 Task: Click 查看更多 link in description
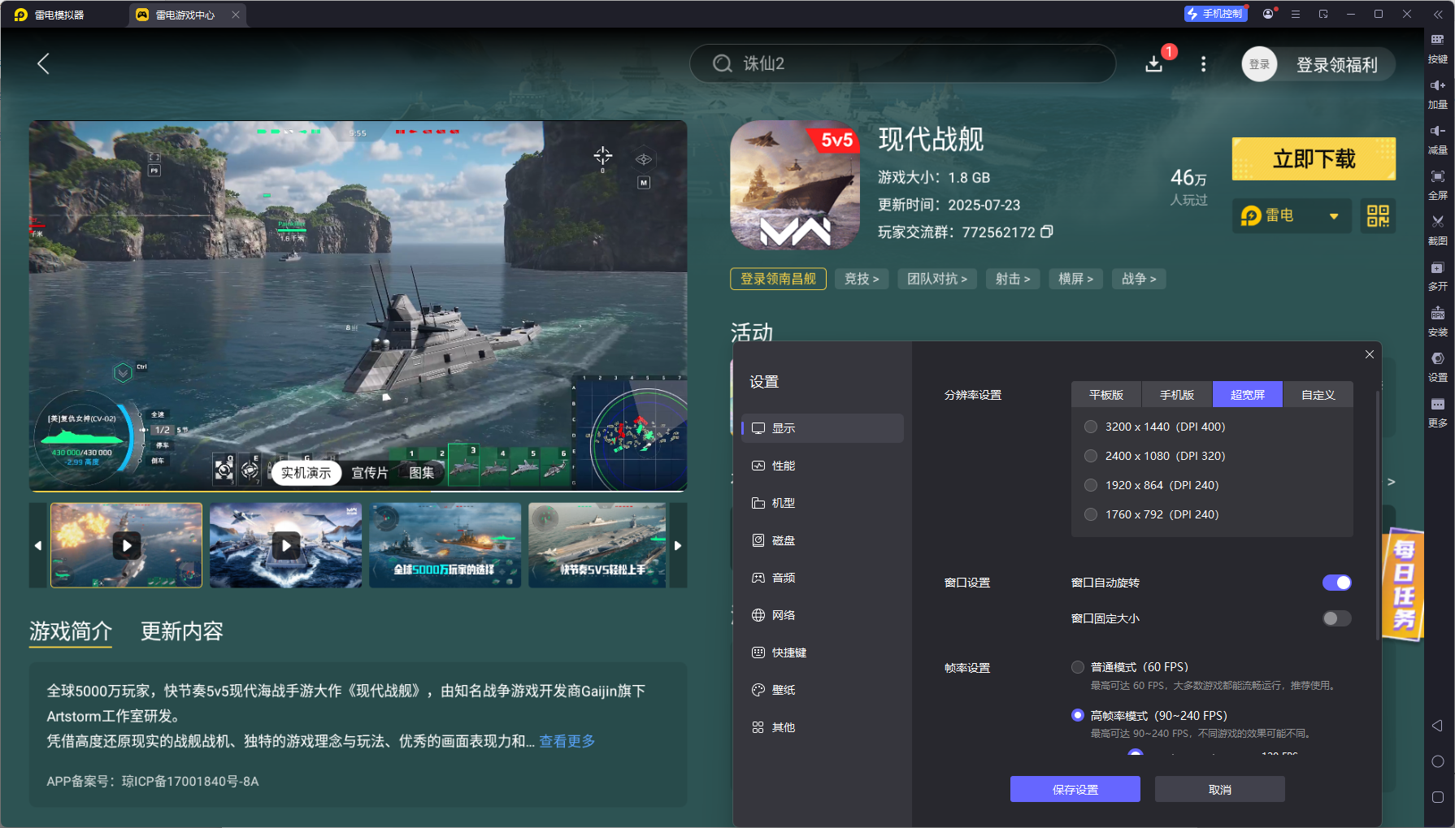[567, 741]
